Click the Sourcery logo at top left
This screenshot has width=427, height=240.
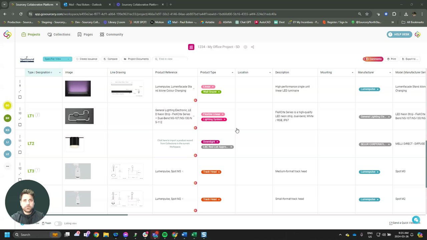coord(7,35)
